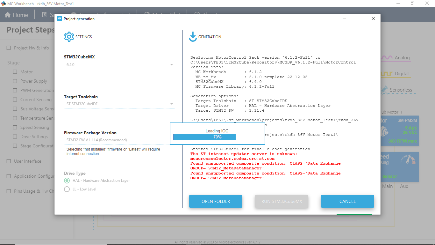Image resolution: width=435 pixels, height=245 pixels.
Task: Switch to the Aux tab
Action: pos(404,186)
